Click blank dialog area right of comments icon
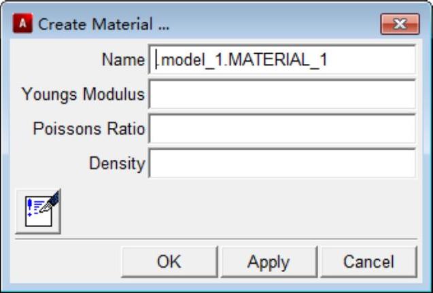This screenshot has width=433, height=293. [x=238, y=211]
